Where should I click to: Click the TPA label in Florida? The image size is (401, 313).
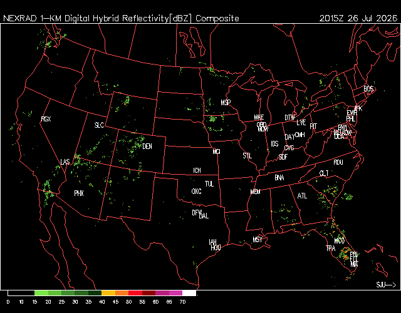(330, 248)
